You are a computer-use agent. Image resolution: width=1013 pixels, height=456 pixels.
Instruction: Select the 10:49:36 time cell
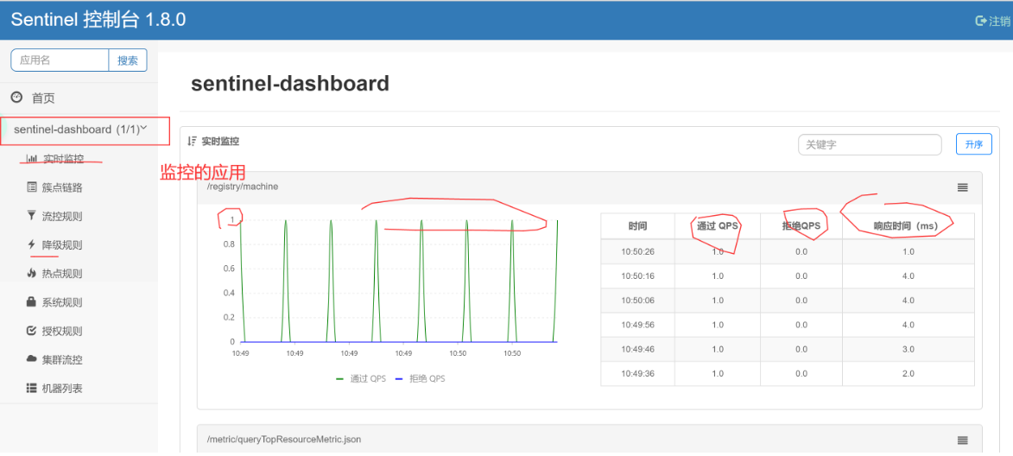pyautogui.click(x=637, y=373)
